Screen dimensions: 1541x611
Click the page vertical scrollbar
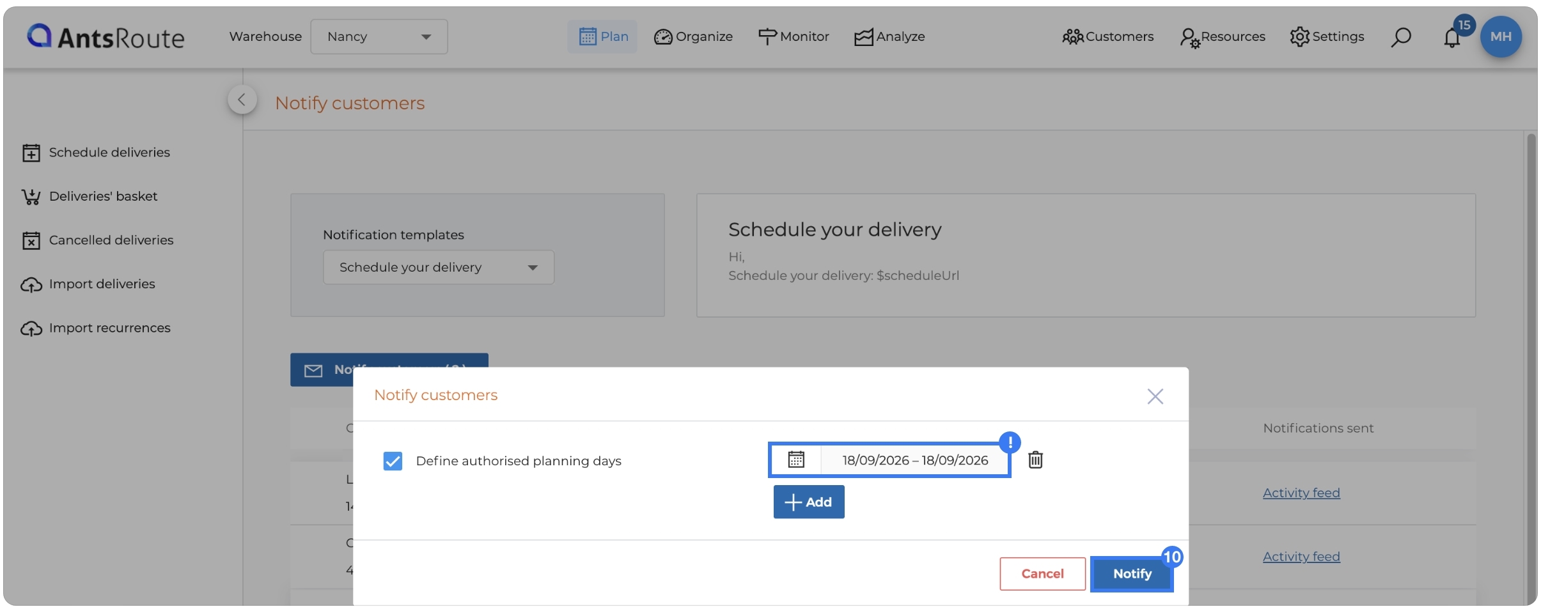pyautogui.click(x=1531, y=367)
